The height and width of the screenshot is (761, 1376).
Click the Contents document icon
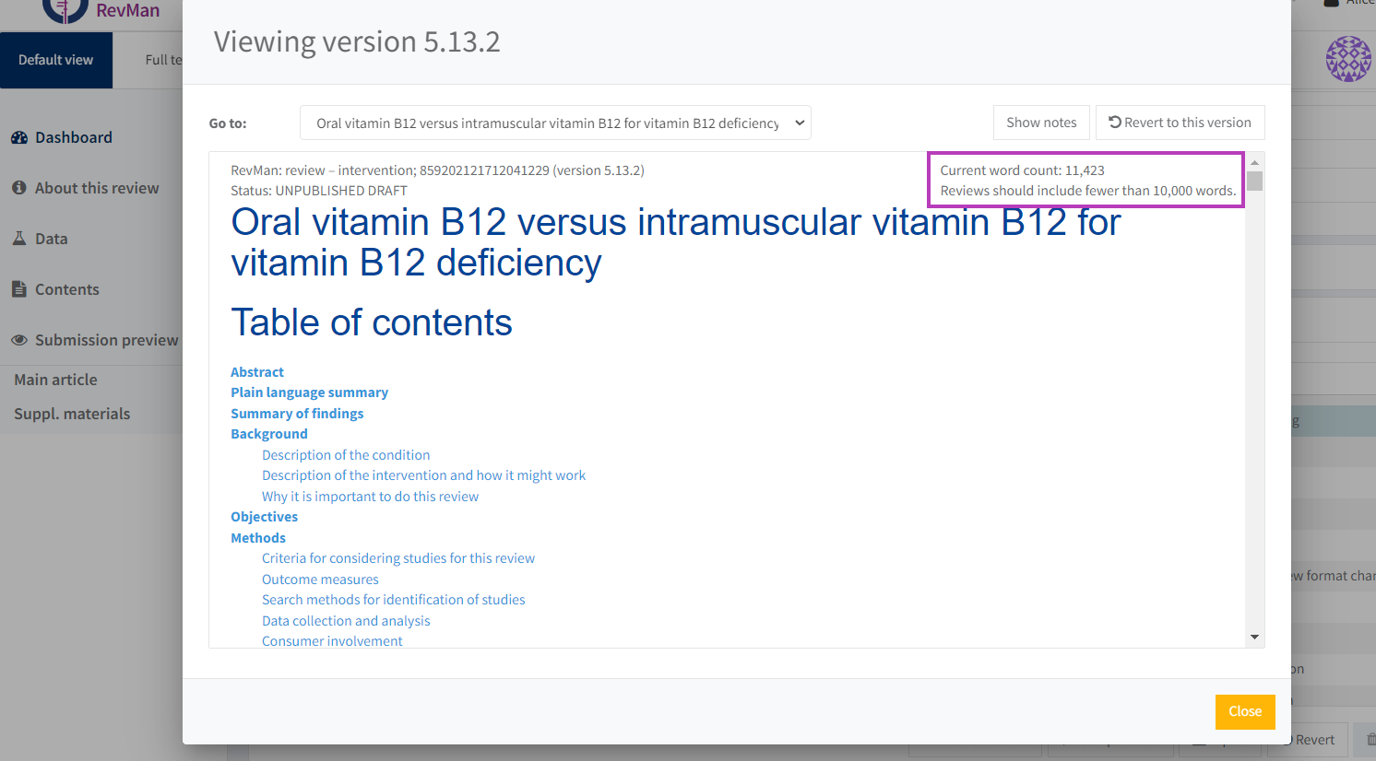tap(19, 289)
